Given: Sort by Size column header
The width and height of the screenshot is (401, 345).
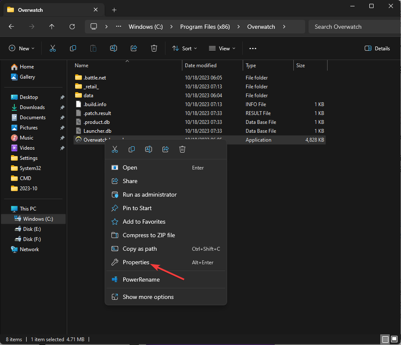Looking at the screenshot, I should tap(311, 66).
